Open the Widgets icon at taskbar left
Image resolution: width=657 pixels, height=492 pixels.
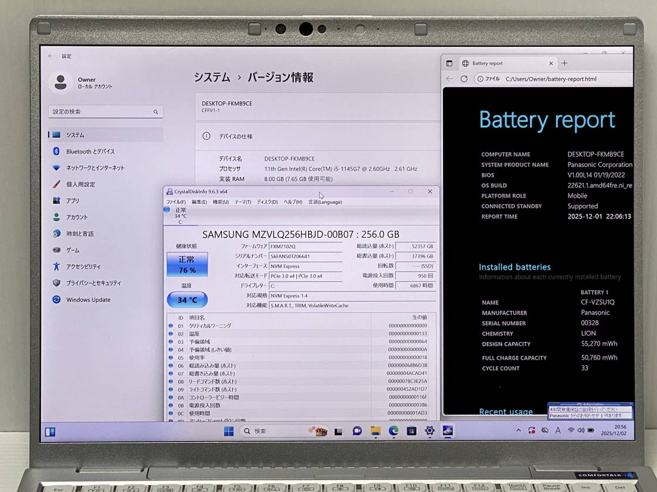(x=50, y=432)
